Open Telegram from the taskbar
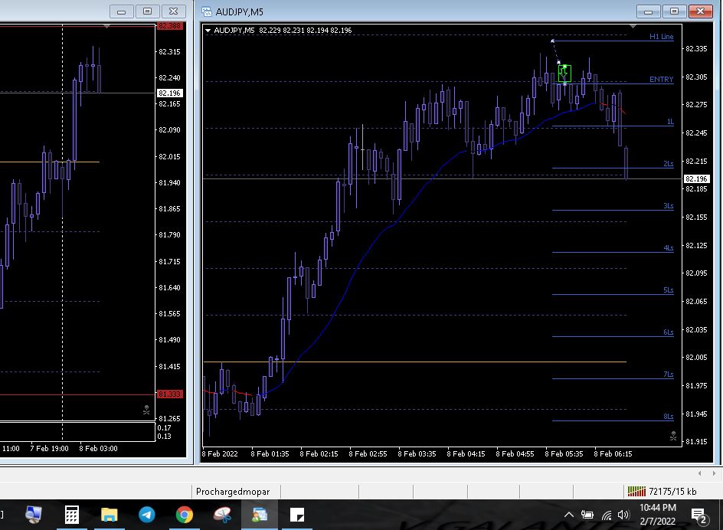The height and width of the screenshot is (530, 723). [146, 515]
